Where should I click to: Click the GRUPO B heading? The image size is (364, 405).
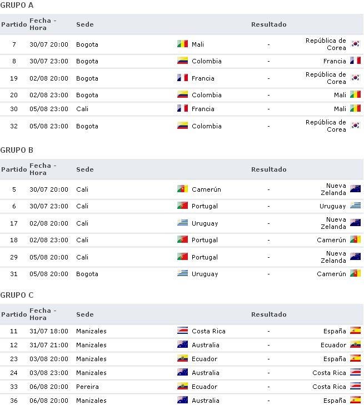pyautogui.click(x=17, y=150)
